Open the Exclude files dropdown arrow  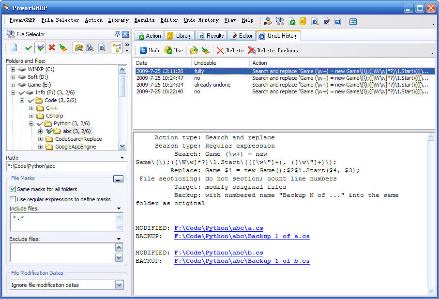(119, 239)
